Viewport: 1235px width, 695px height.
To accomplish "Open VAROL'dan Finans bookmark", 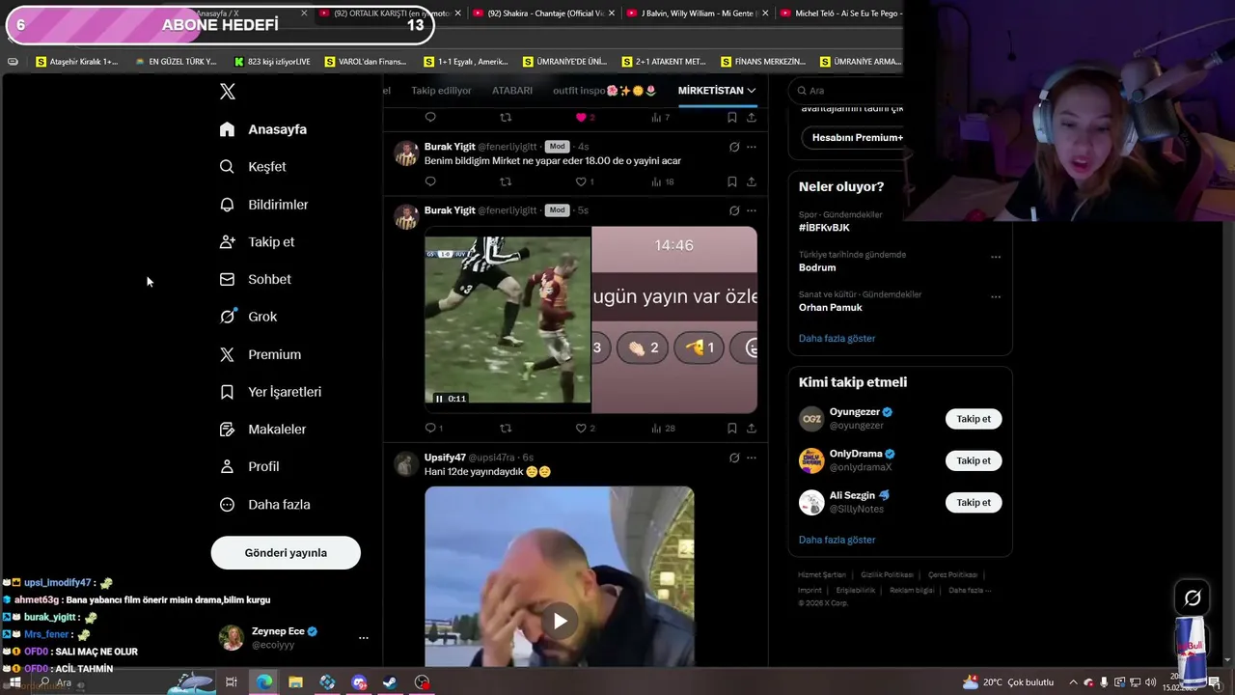I will (366, 62).
